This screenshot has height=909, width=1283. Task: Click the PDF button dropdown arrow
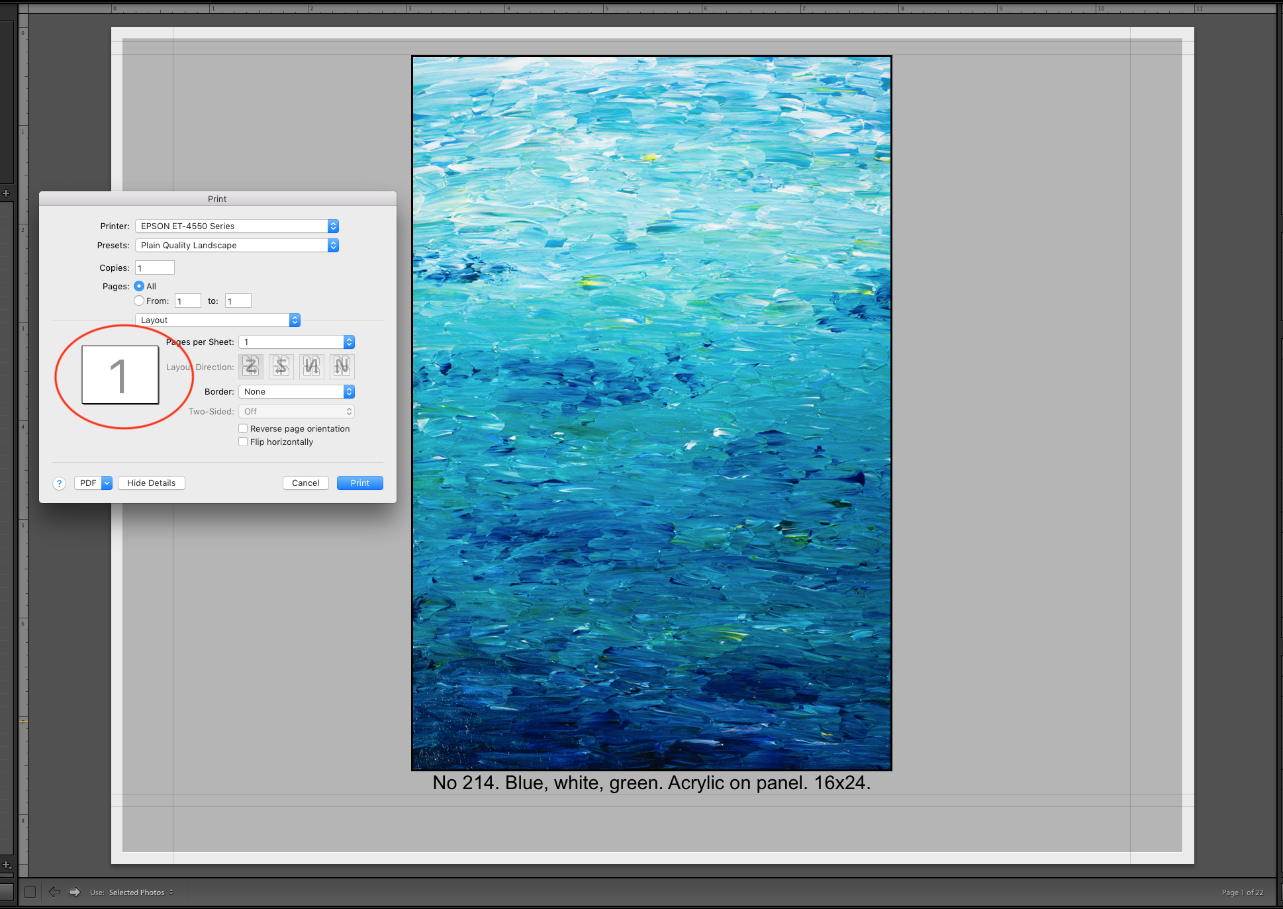108,483
